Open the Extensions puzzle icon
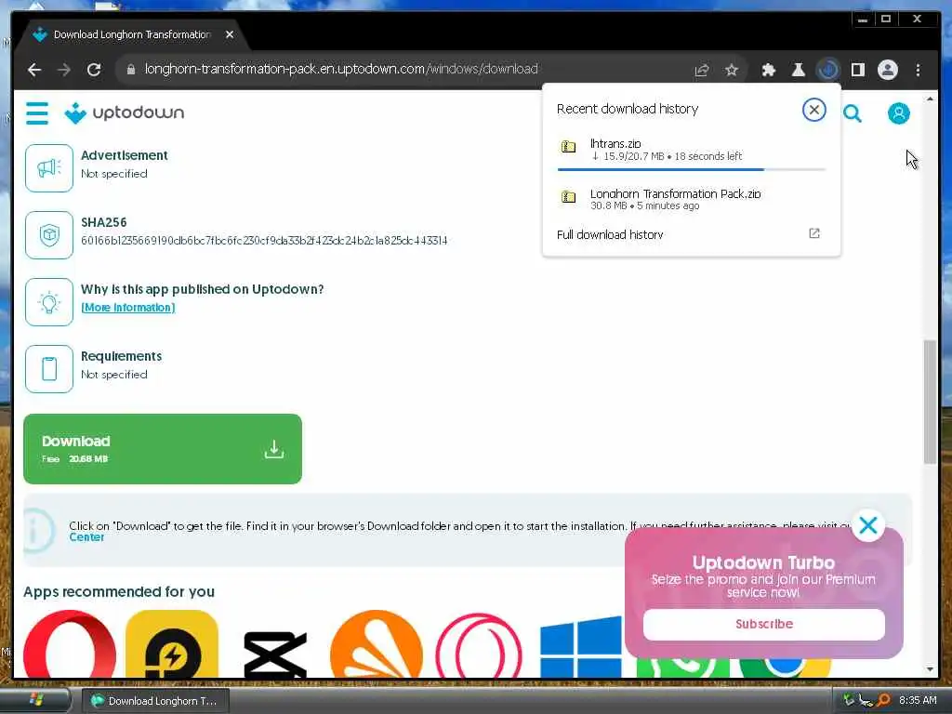 click(768, 70)
